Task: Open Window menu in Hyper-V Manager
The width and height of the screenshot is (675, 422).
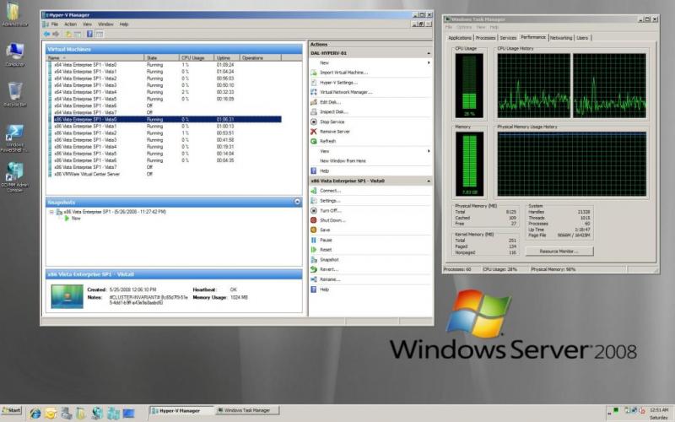Action: click(106, 24)
